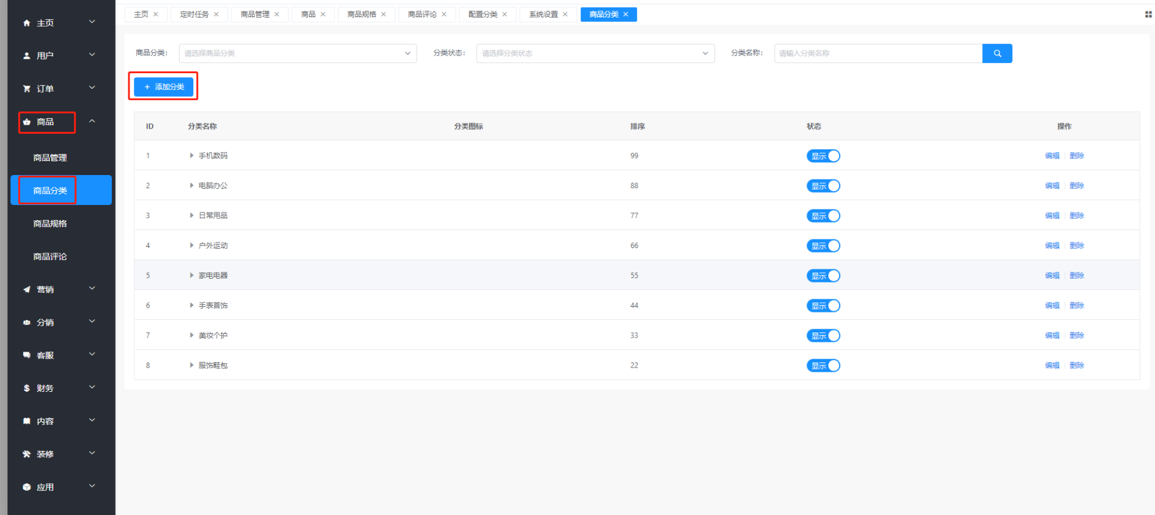1155x515 pixels.
Task: Click 删除 link for 日常用品
Action: pos(1076,216)
